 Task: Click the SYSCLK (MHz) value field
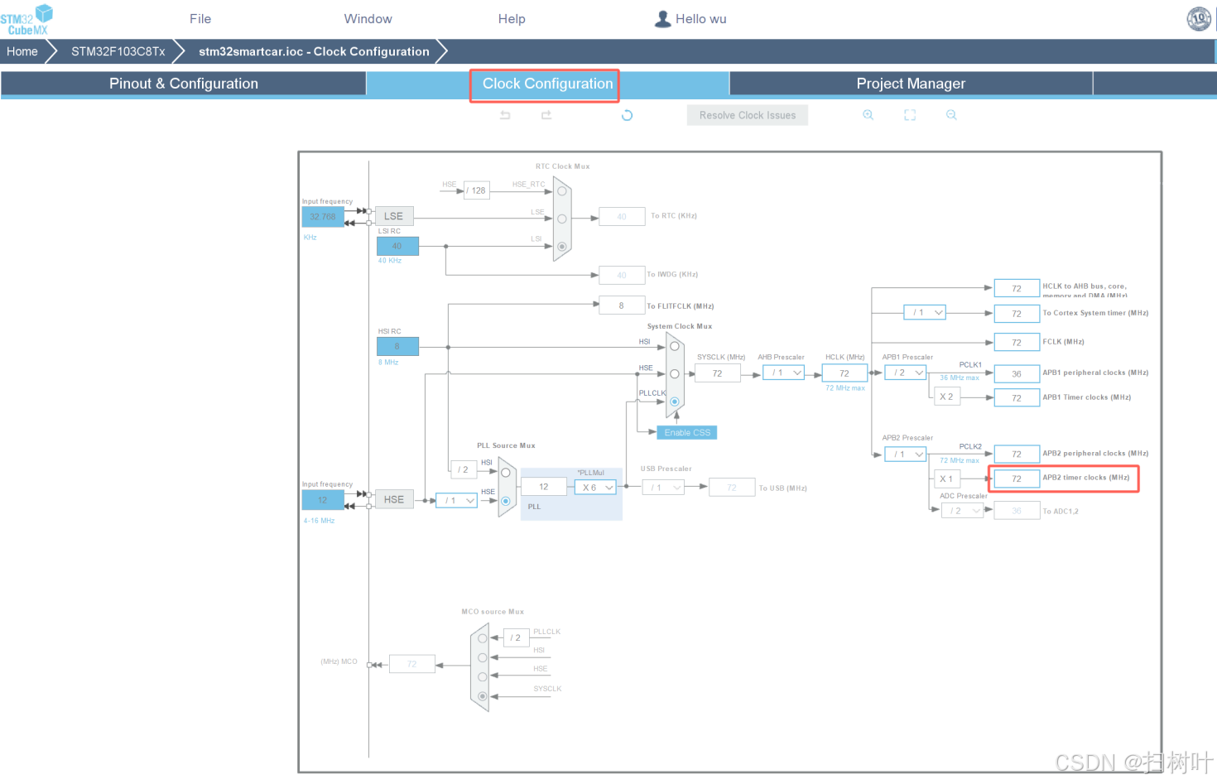click(x=717, y=373)
